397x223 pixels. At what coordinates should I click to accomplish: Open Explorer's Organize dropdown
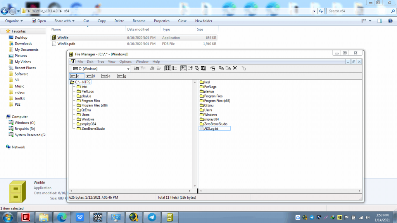point(14,21)
